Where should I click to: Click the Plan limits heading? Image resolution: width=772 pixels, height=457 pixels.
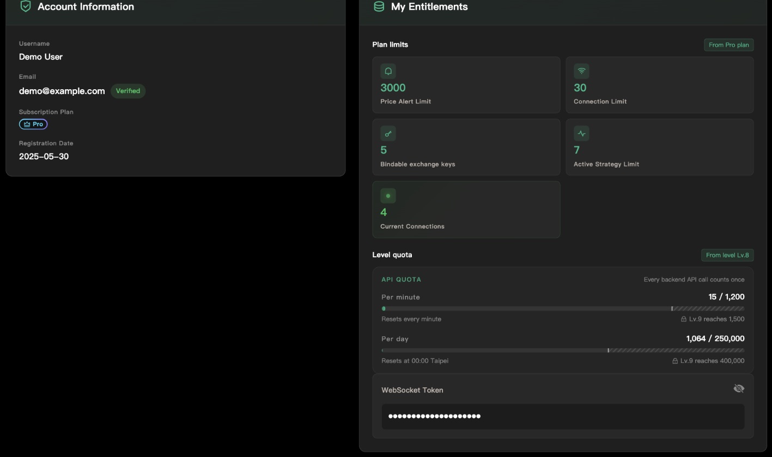(x=390, y=45)
